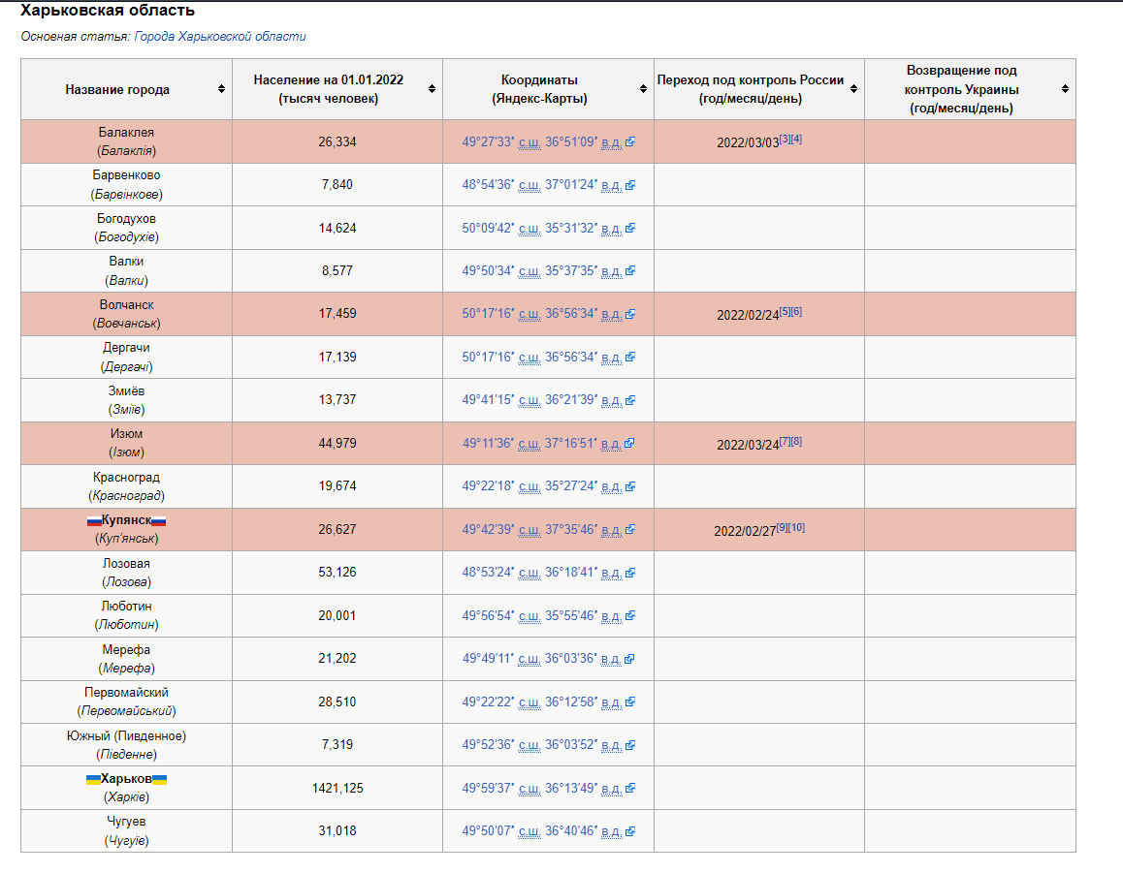Image resolution: width=1123 pixels, height=873 pixels.
Task: Open Купянск coordinates link 49°42′39″
Action: pos(488,530)
